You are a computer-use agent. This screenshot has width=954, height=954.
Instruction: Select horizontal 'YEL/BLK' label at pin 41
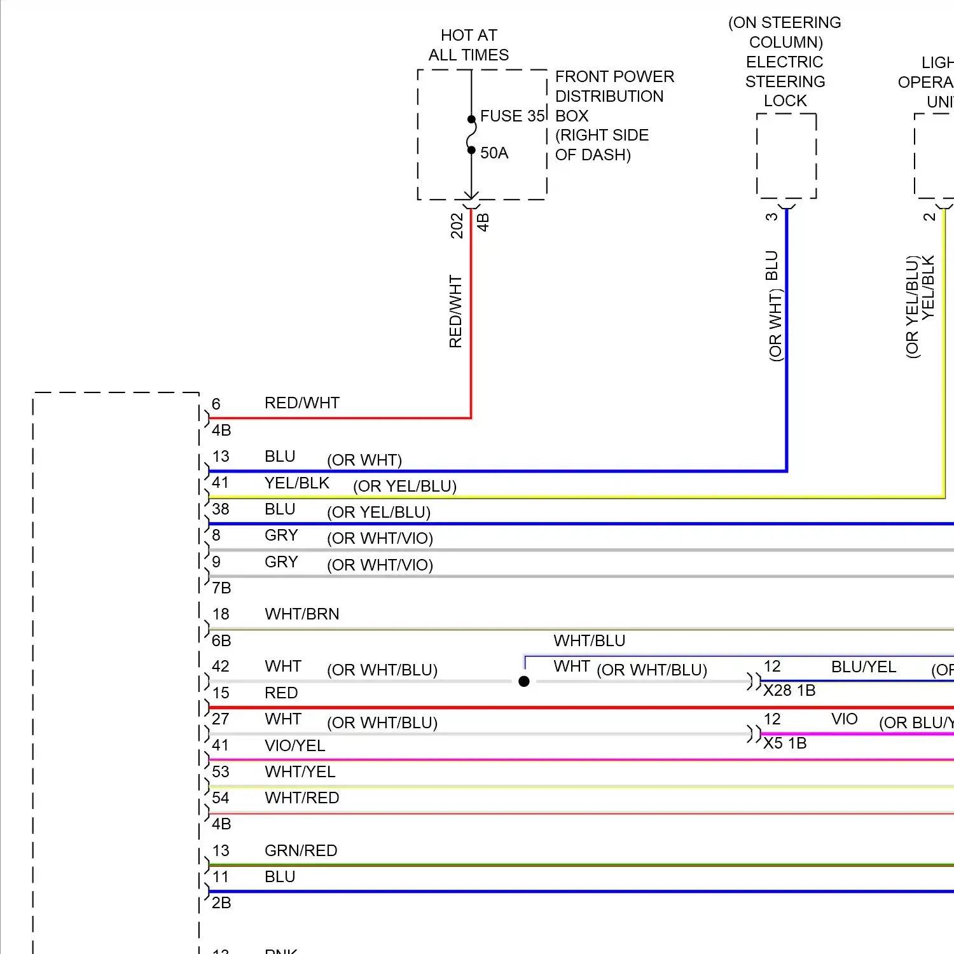coord(297,483)
